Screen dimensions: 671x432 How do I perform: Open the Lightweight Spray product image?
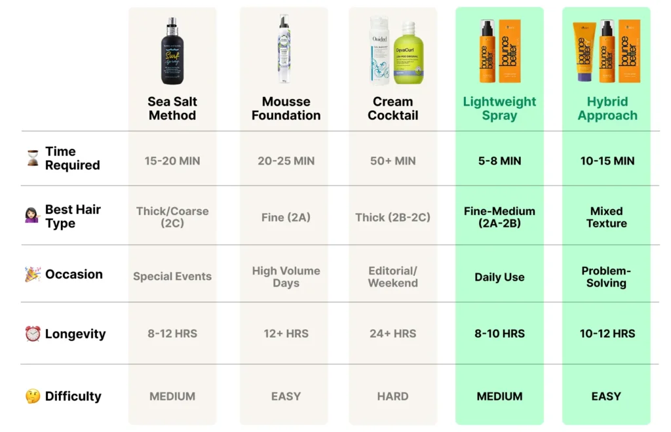point(499,51)
